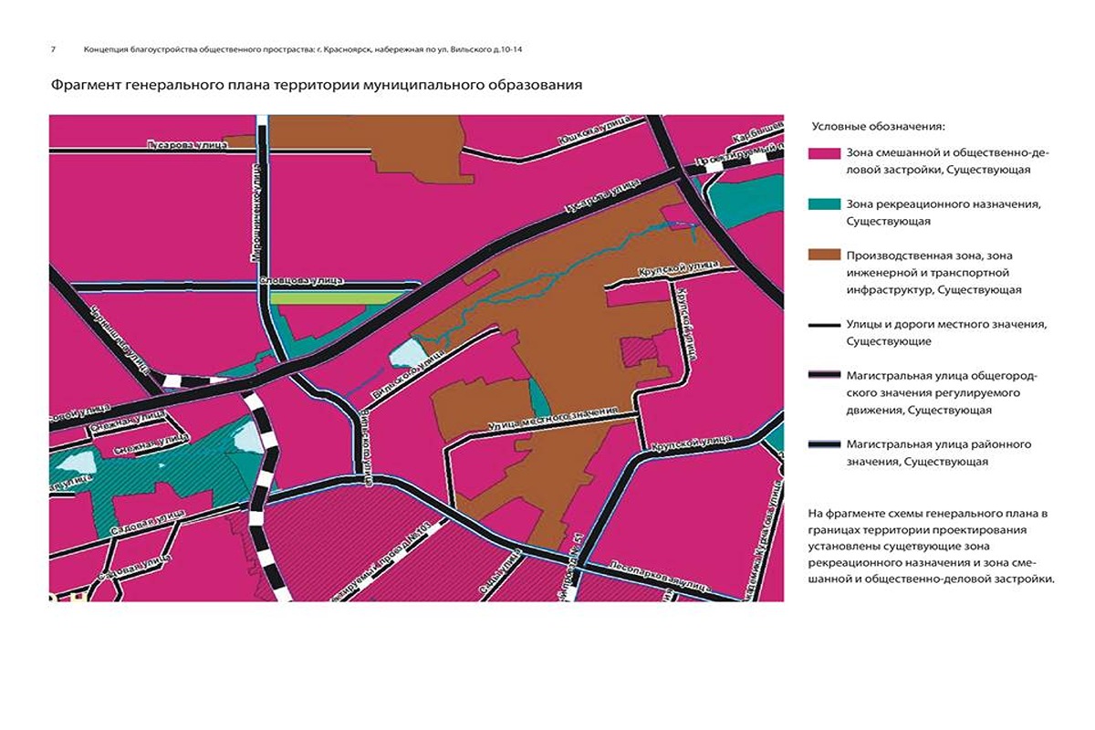Click the 'Условные обозначения:' legend heading
Image resolution: width=1095 pixels, height=730 pixels.
tap(877, 126)
